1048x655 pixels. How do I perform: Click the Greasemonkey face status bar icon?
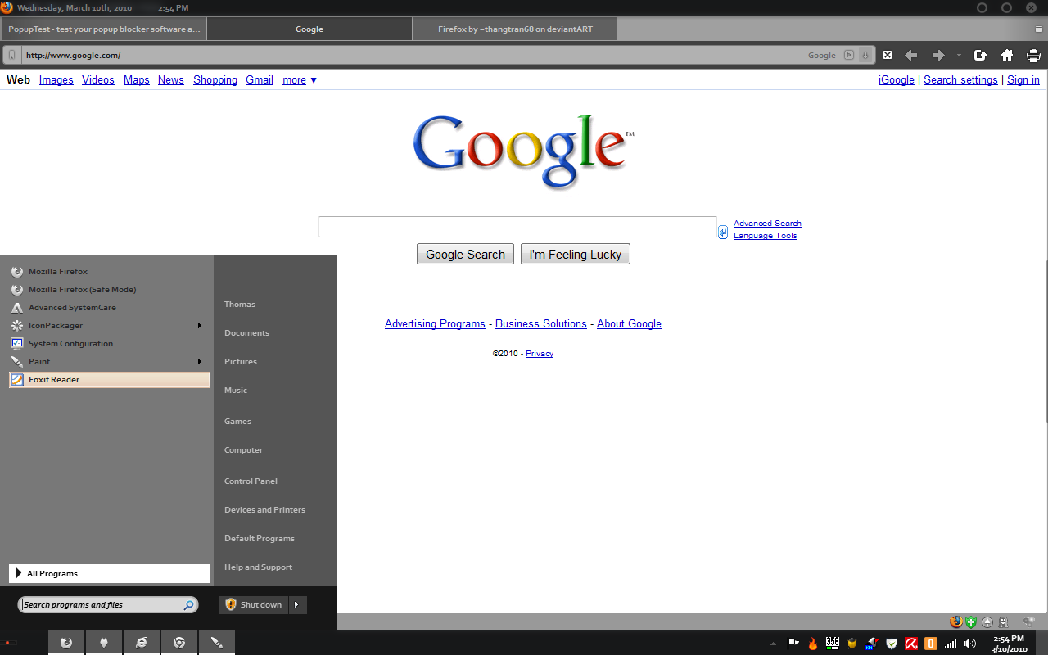[1003, 622]
